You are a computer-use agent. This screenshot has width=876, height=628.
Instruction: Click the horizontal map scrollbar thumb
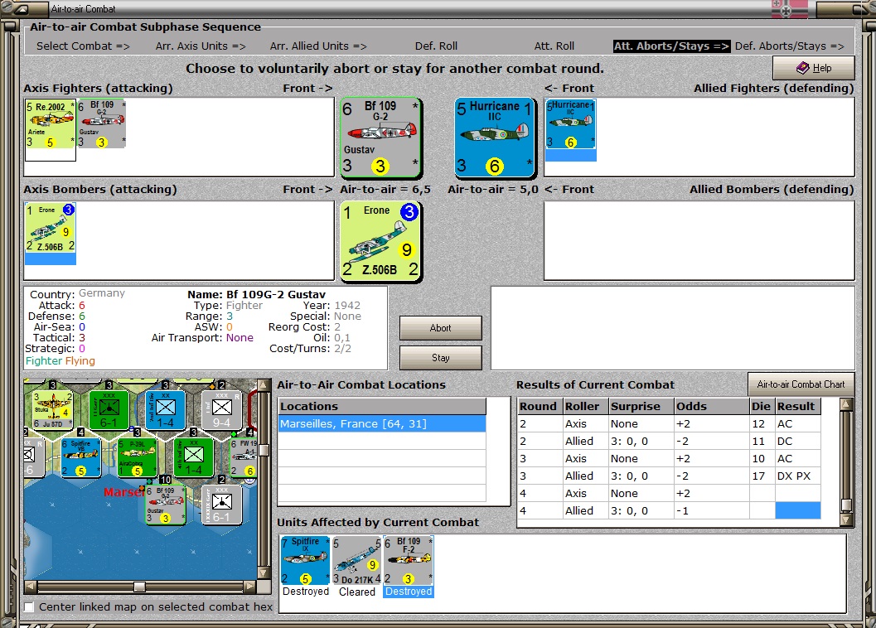[x=140, y=586]
